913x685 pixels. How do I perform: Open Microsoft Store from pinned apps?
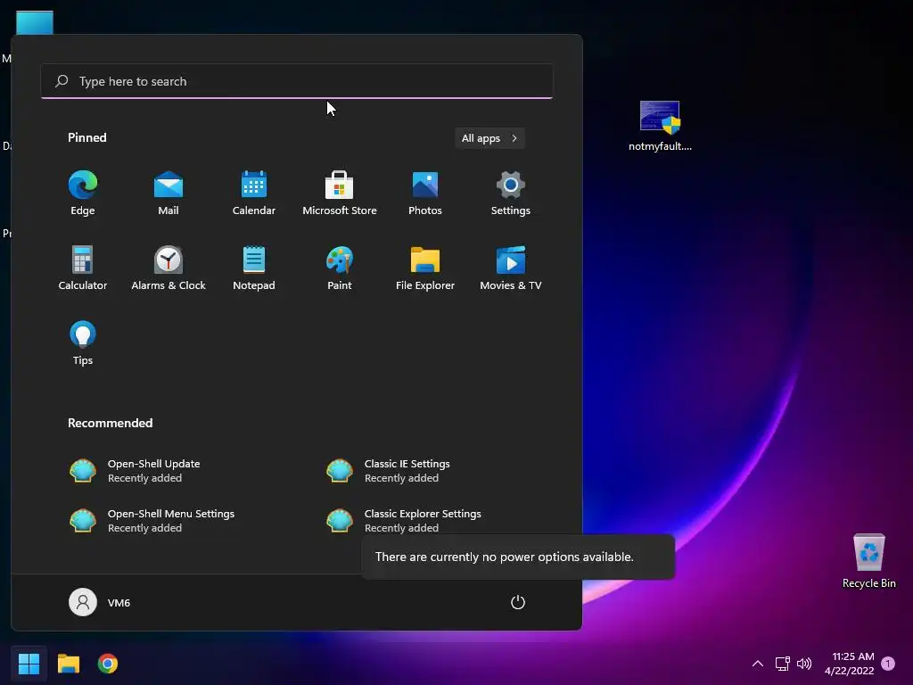coord(340,194)
